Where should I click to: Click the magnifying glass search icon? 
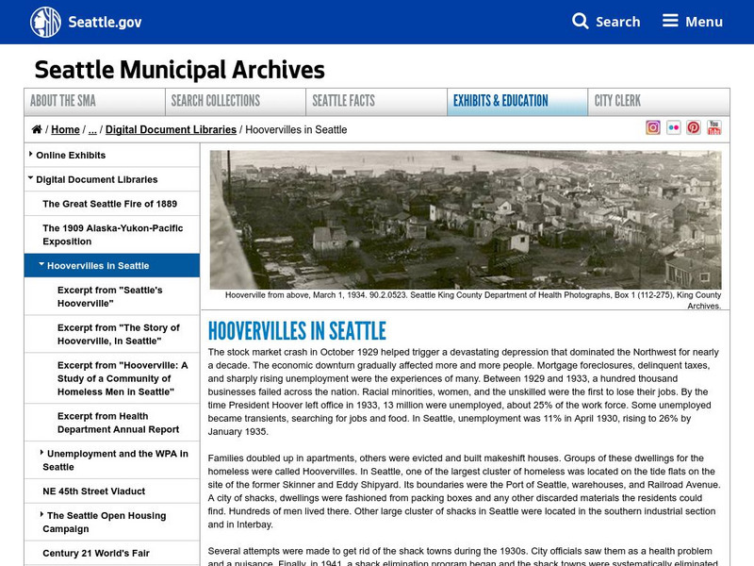(x=580, y=21)
